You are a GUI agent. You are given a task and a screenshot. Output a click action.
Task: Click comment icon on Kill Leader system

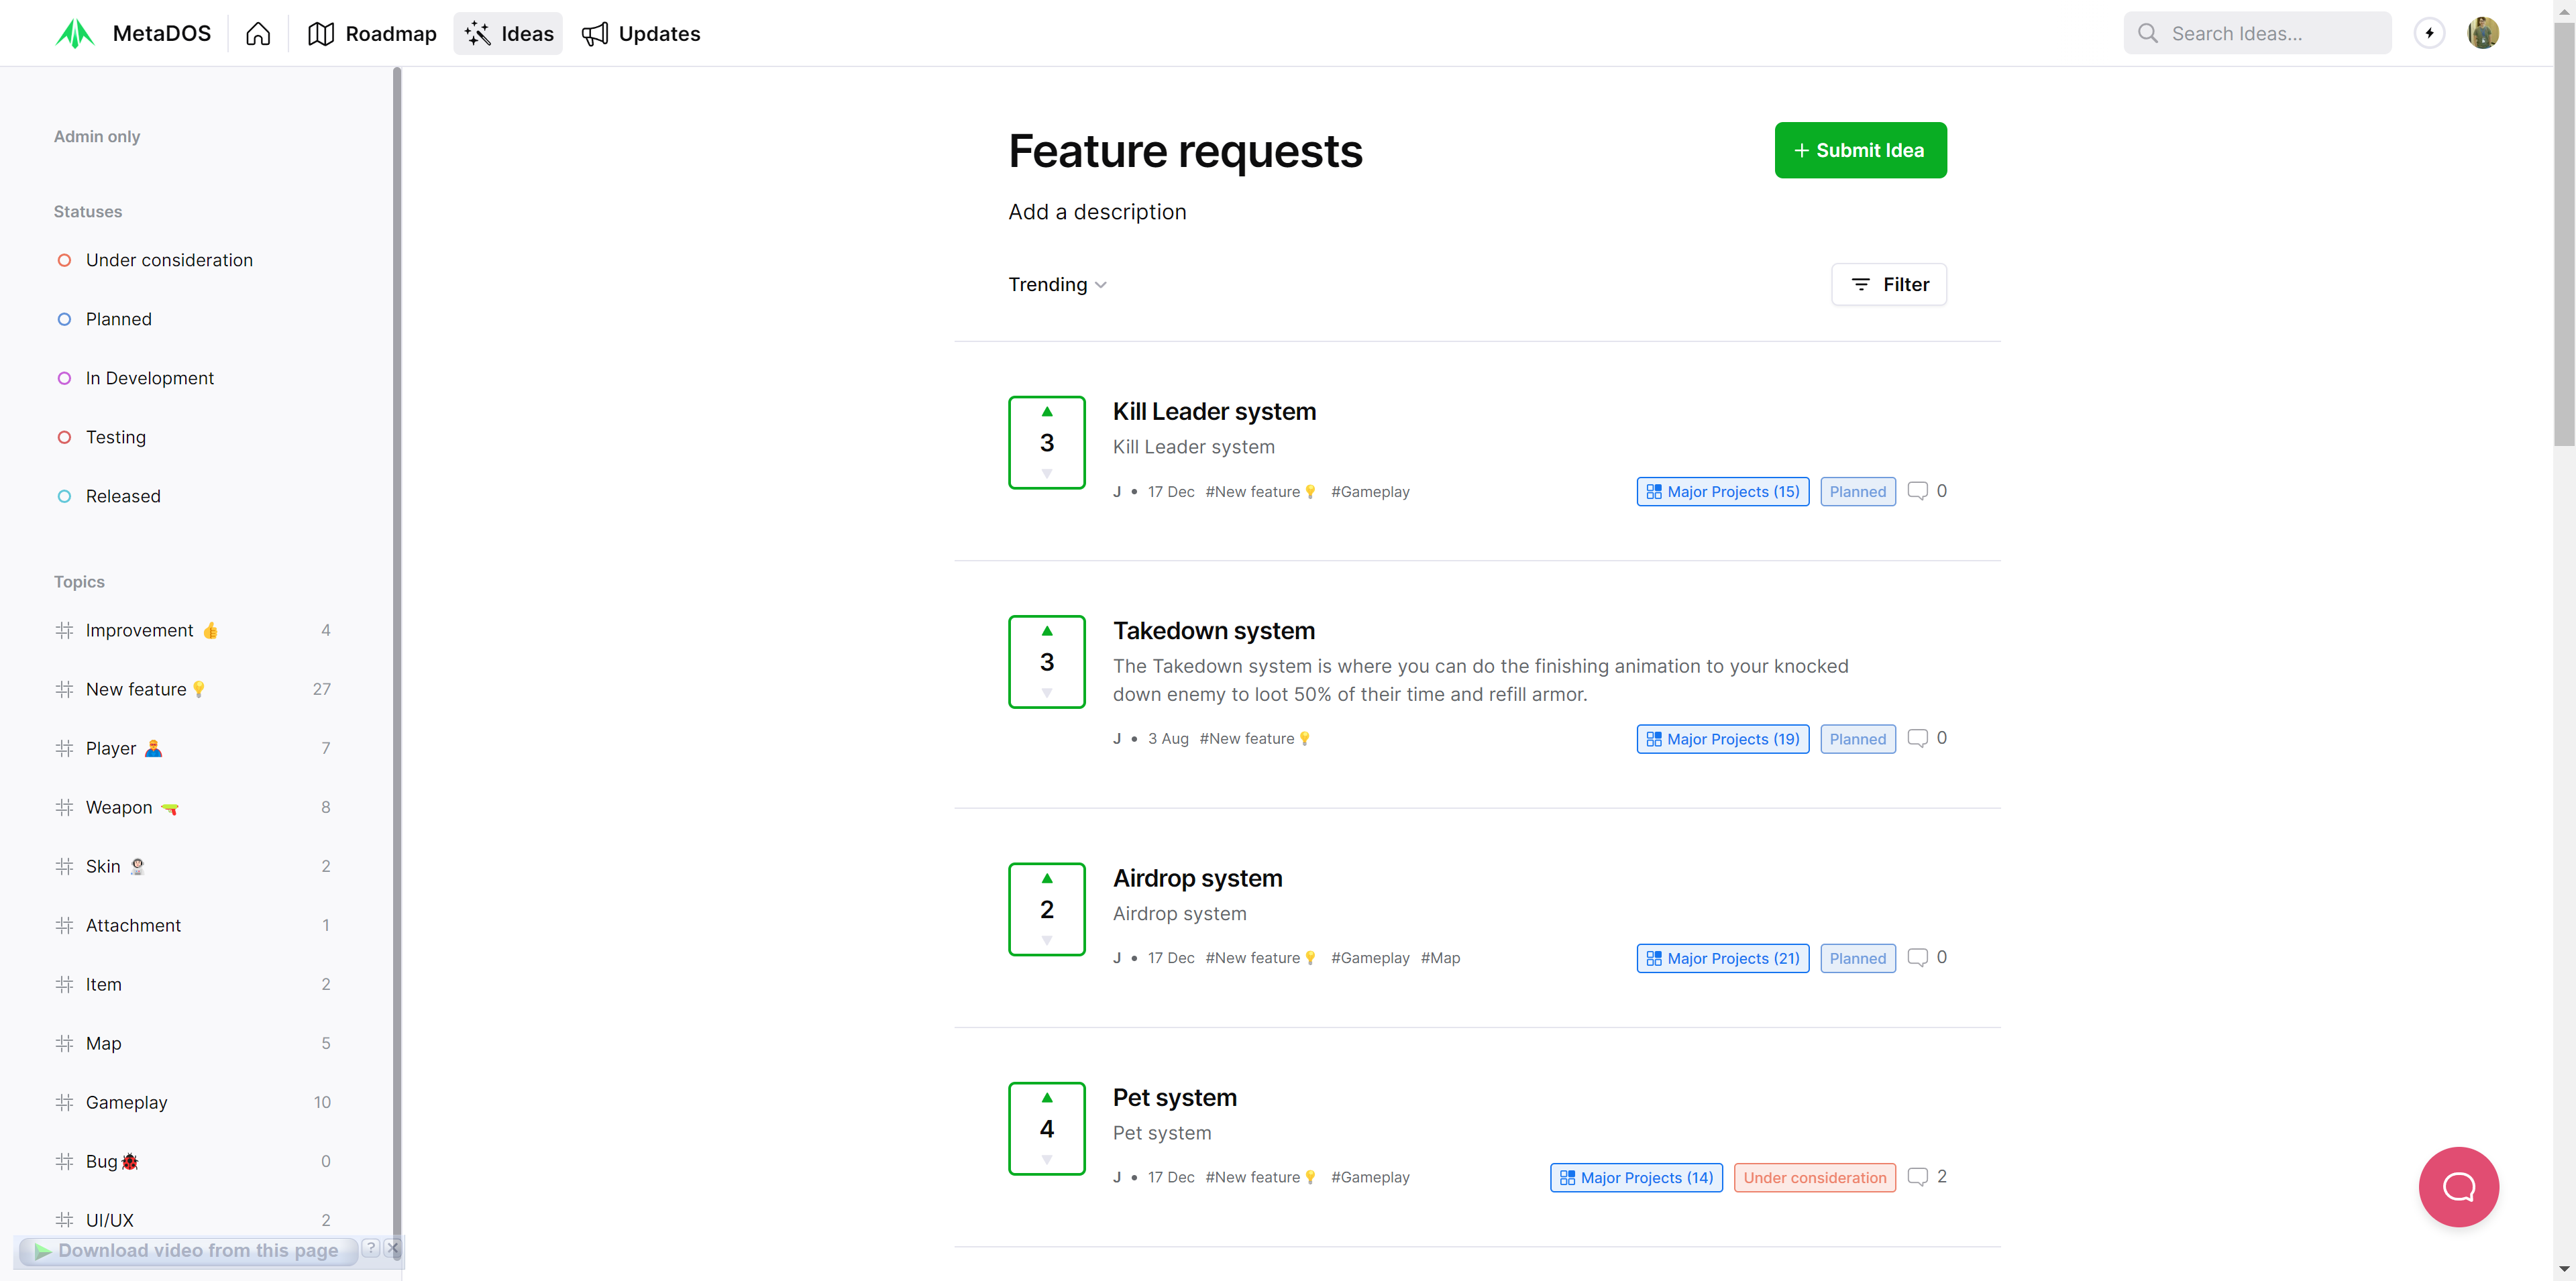coord(1917,491)
